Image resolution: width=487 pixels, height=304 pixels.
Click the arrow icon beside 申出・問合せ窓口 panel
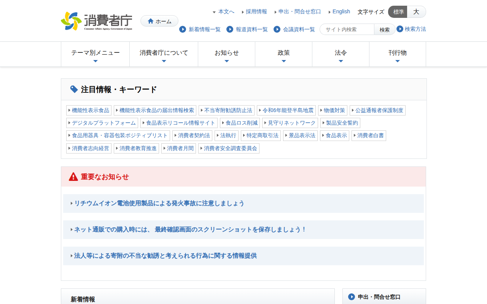tap(352, 297)
